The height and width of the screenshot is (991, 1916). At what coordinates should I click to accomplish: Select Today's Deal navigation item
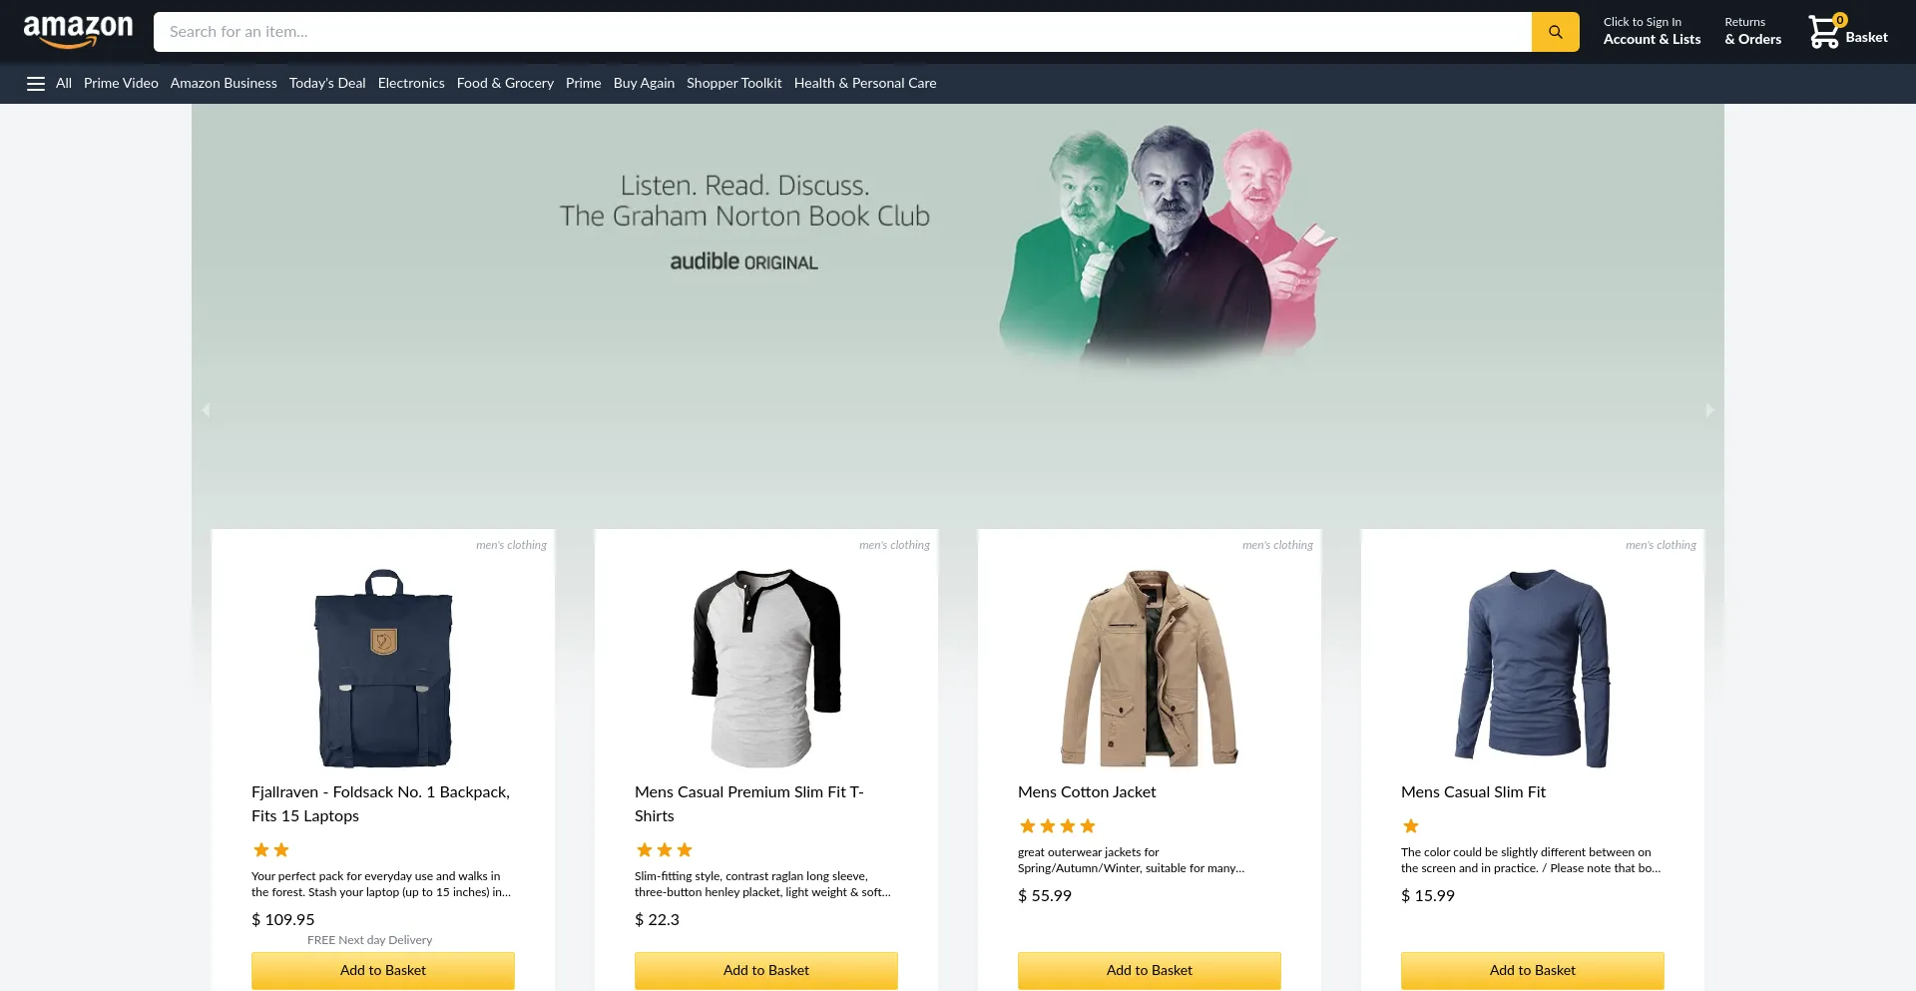327,84
